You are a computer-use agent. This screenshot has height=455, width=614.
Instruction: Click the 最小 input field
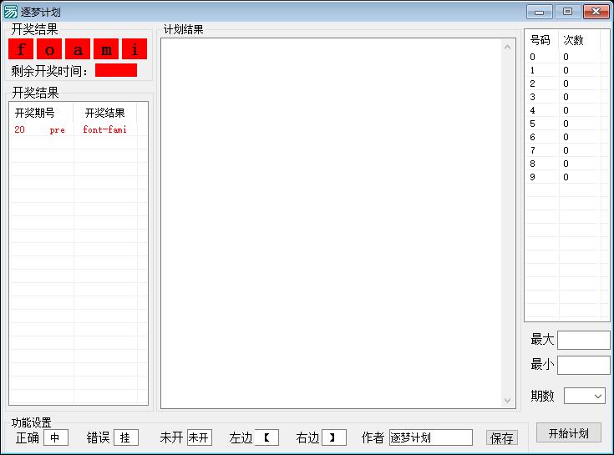point(583,365)
